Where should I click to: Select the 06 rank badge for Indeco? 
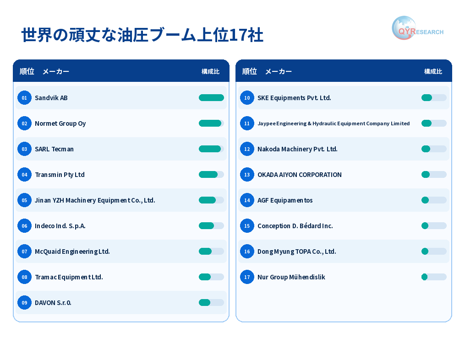[24, 226]
